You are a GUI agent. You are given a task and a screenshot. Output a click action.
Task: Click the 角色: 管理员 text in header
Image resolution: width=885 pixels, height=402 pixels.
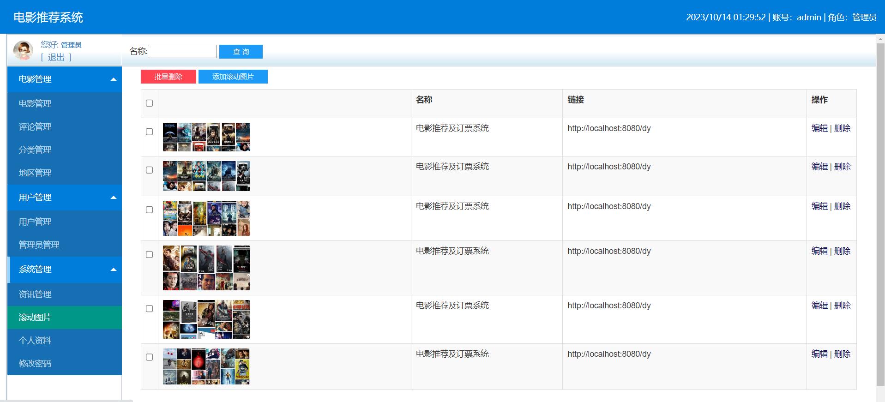click(x=852, y=18)
